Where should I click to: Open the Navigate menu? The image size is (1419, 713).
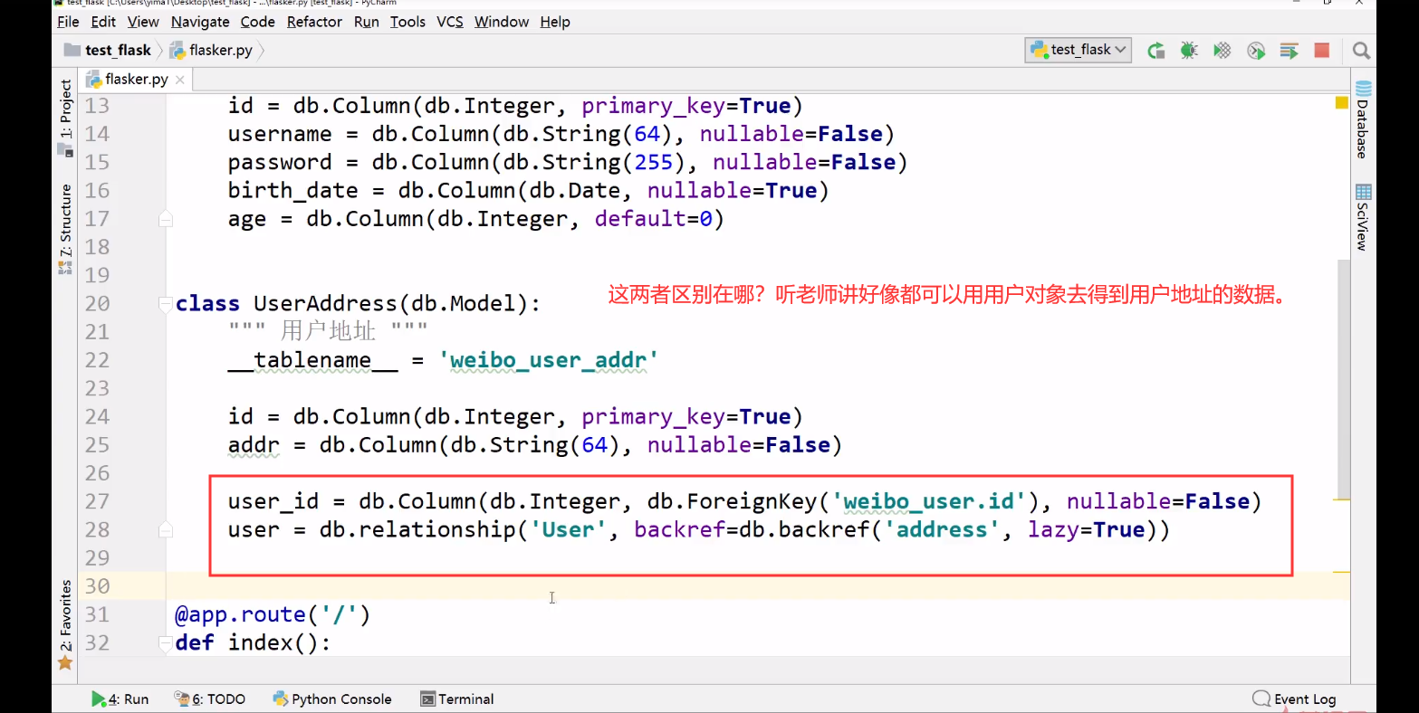click(x=200, y=22)
